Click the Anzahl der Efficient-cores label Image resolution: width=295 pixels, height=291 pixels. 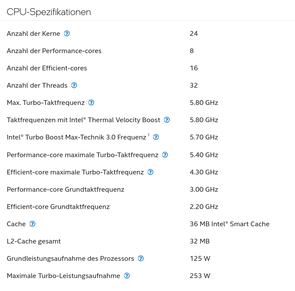(47, 68)
